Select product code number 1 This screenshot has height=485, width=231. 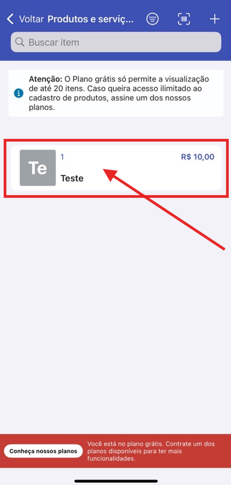click(x=62, y=157)
